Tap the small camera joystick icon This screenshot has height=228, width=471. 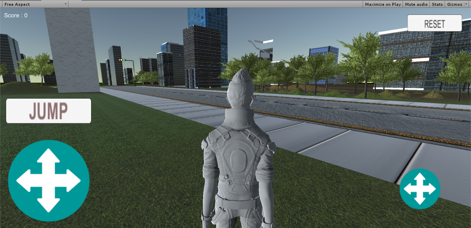pyautogui.click(x=419, y=189)
